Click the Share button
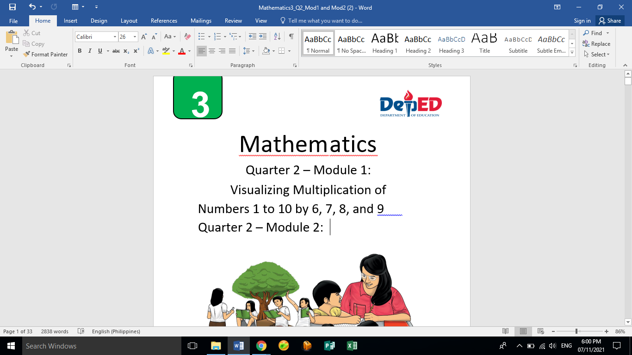This screenshot has width=632, height=355. click(x=610, y=21)
